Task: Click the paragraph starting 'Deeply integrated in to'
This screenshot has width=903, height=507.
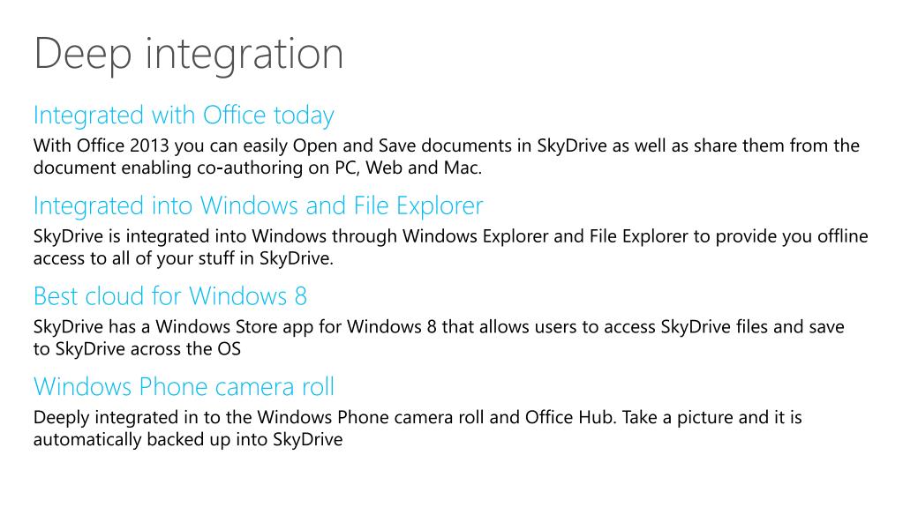Action: (418, 429)
